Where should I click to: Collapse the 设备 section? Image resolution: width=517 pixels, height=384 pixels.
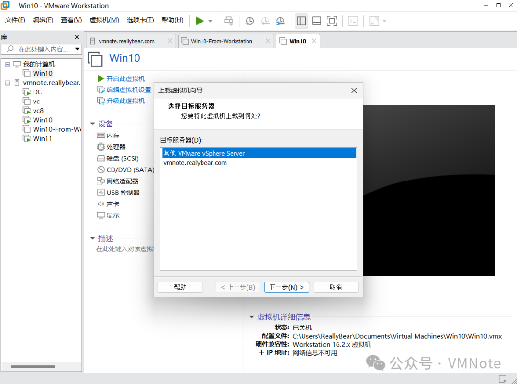(x=93, y=124)
